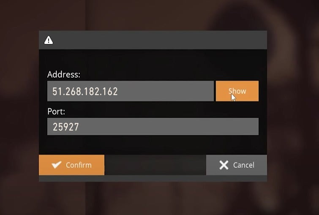Focus the Address input field
319x215 pixels.
[x=131, y=91]
